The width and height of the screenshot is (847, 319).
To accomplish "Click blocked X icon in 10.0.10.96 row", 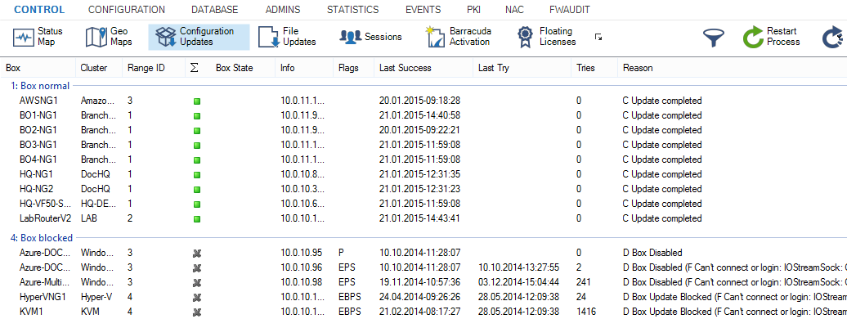I will pyautogui.click(x=197, y=267).
